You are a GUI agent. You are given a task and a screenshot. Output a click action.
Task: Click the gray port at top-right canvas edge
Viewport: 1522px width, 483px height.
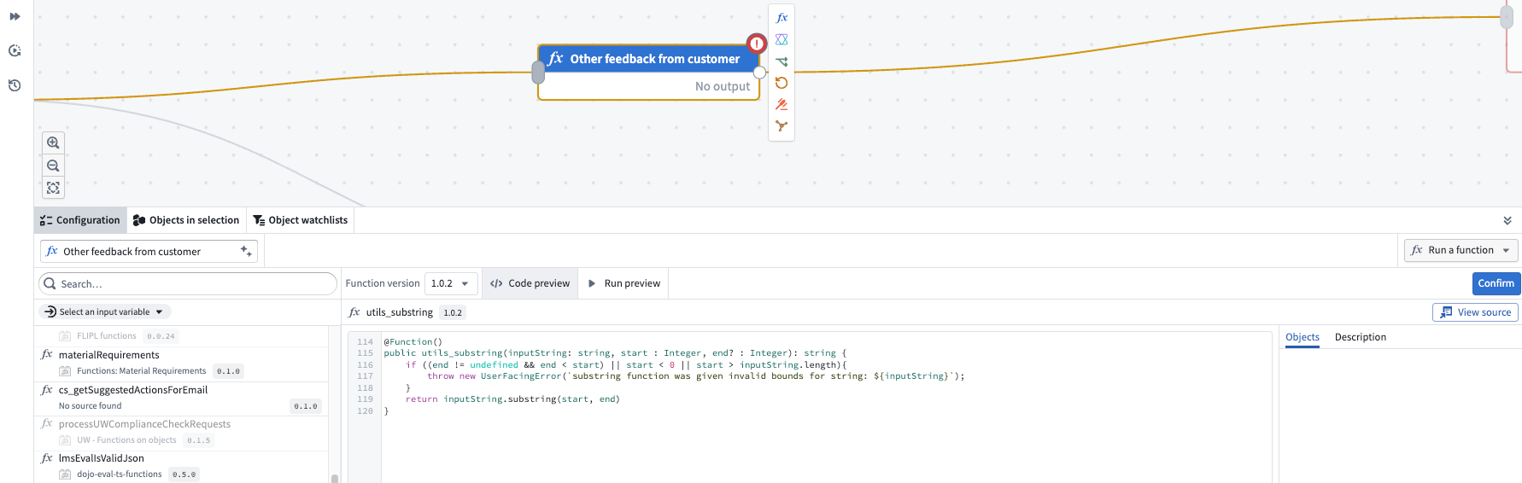[1507, 17]
